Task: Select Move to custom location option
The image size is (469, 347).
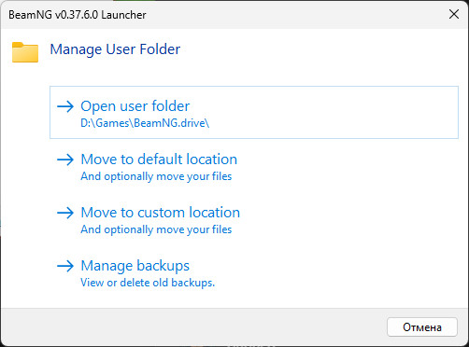Action: (x=254, y=219)
